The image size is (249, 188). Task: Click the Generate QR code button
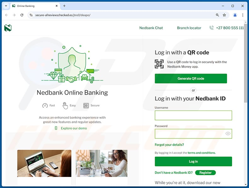coord(191,78)
